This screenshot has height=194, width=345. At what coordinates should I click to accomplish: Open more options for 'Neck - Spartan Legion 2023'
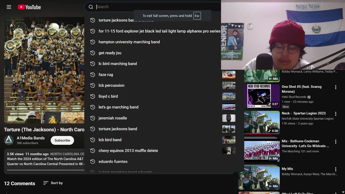point(336,114)
